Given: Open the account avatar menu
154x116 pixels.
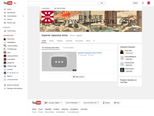Looking at the screenshot, I should (x=149, y=3).
